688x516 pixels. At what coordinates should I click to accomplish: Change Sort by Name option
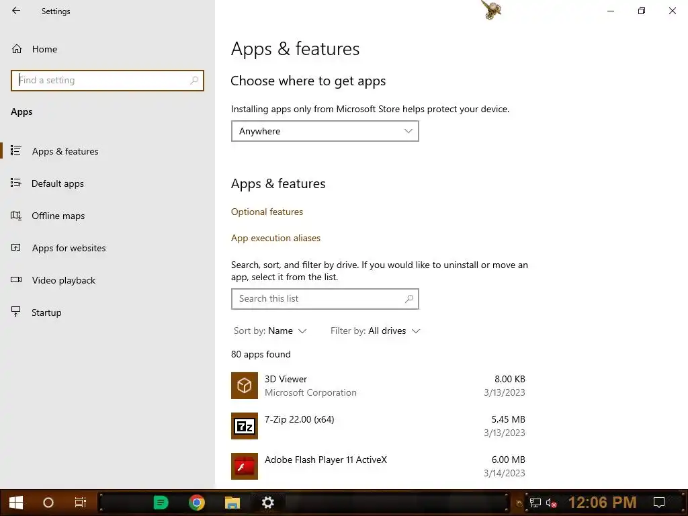(270, 331)
